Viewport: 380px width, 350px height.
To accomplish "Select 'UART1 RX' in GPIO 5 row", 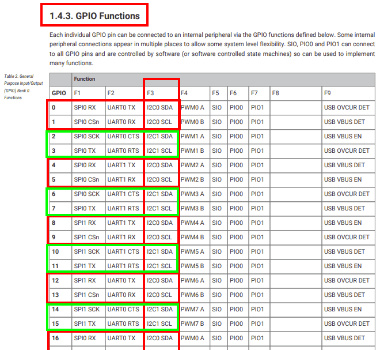I will coord(121,179).
